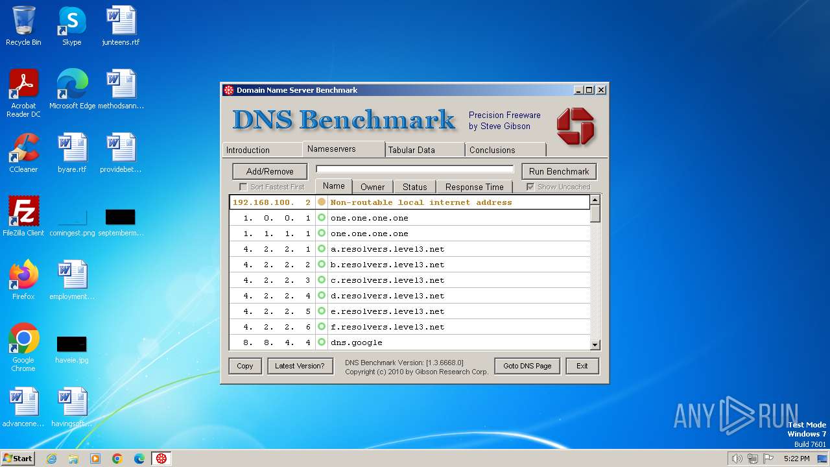Open Acrobat Reader DC shortcut
Image resolution: width=830 pixels, height=467 pixels.
[23, 93]
